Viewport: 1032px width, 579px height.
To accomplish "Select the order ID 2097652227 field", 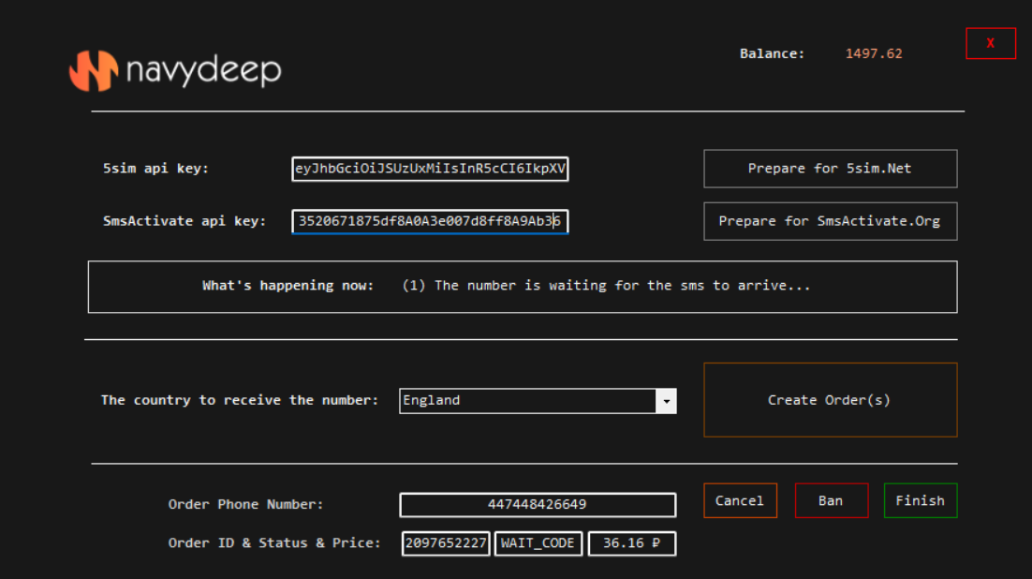I will coord(446,543).
